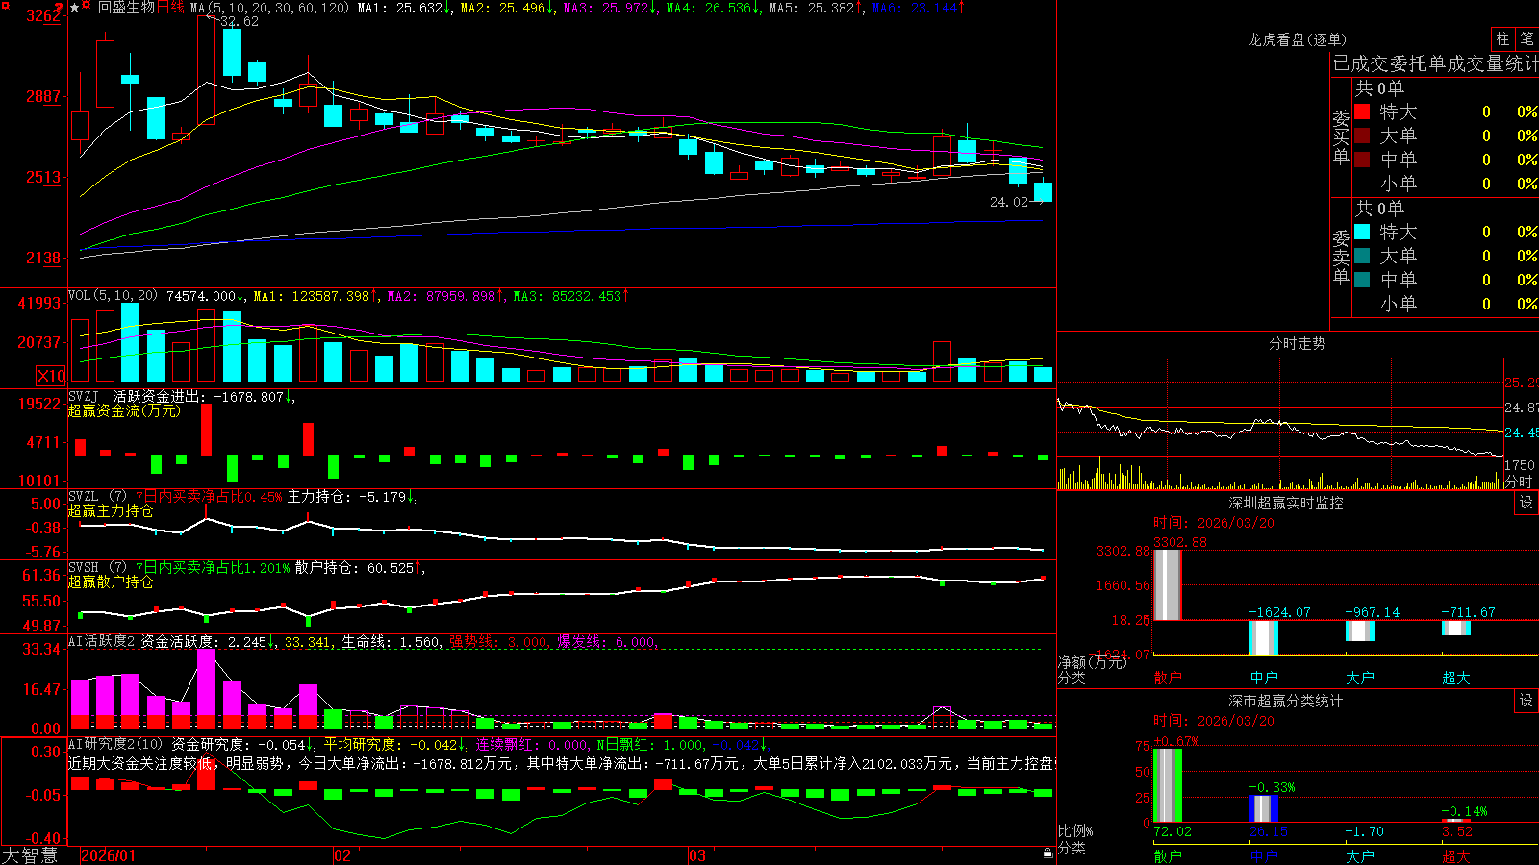Click the gear-like icon before stock name 回盛生物

[87, 7]
